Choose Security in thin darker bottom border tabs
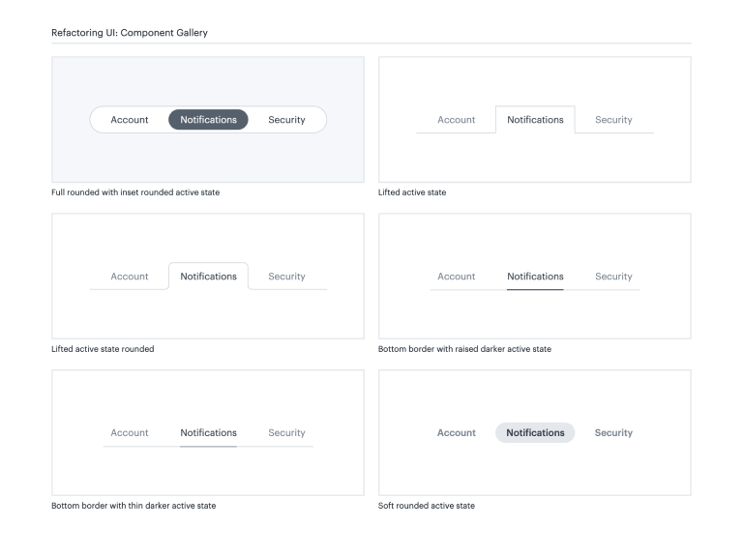This screenshot has width=743, height=557. click(286, 433)
